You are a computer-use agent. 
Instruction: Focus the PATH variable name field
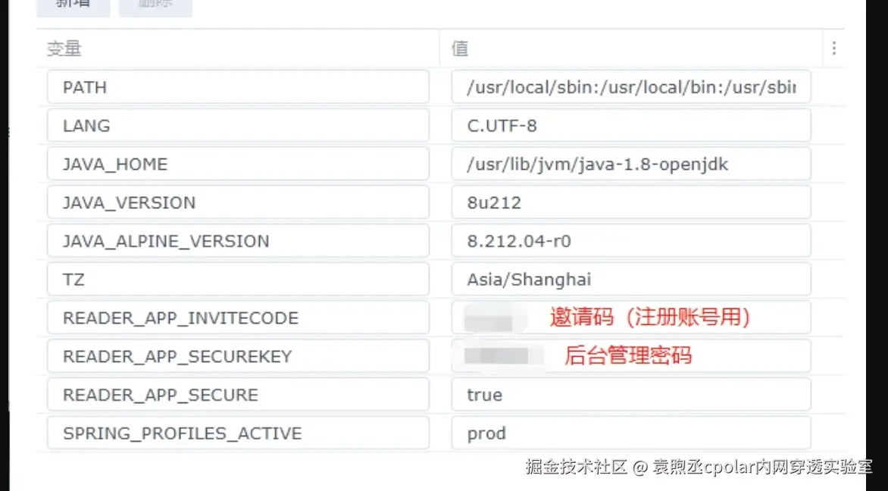pyautogui.click(x=238, y=87)
